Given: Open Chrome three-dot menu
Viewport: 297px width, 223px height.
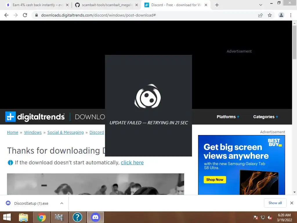Looking at the screenshot, I should pos(291,15).
